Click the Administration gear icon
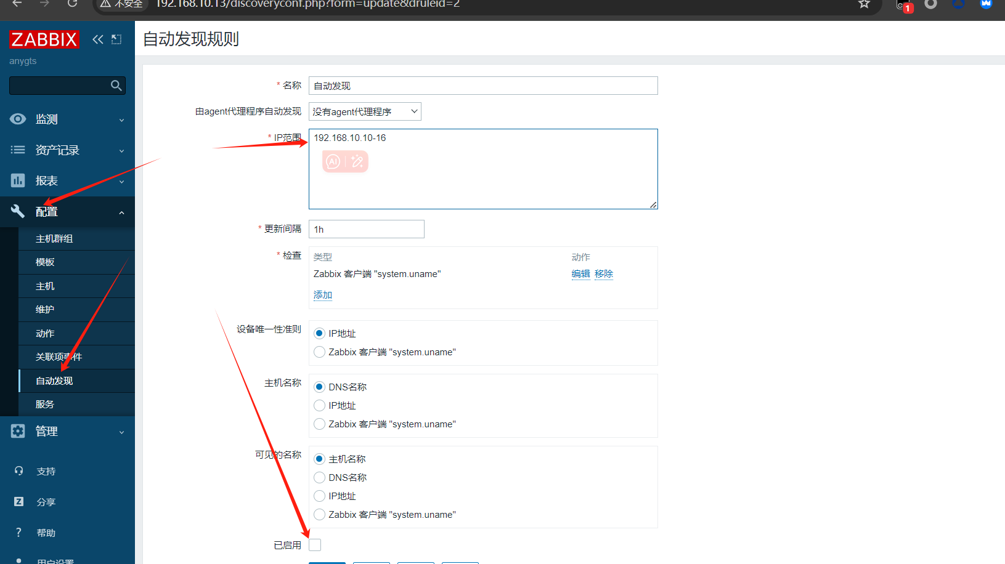Screen dimensions: 1005x564 click(18, 431)
